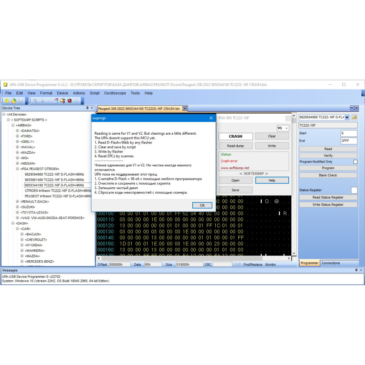Click the CRASH button

235,137
